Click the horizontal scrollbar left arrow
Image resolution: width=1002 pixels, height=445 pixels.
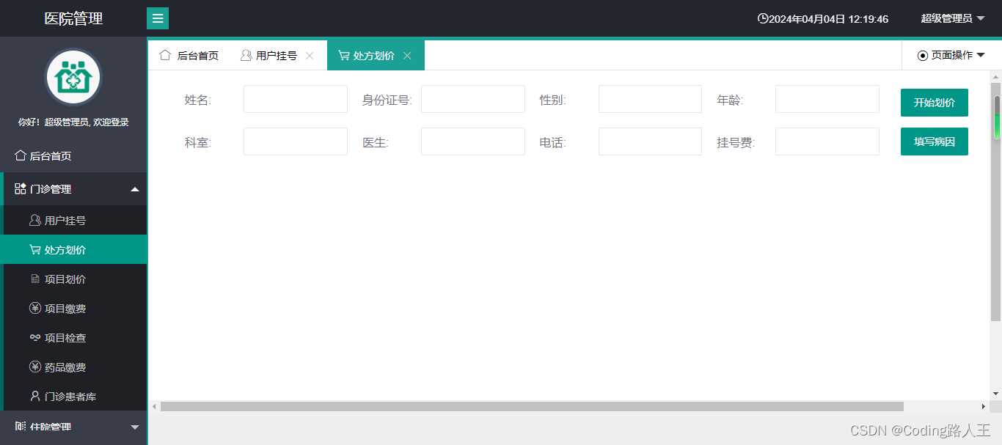pos(154,406)
